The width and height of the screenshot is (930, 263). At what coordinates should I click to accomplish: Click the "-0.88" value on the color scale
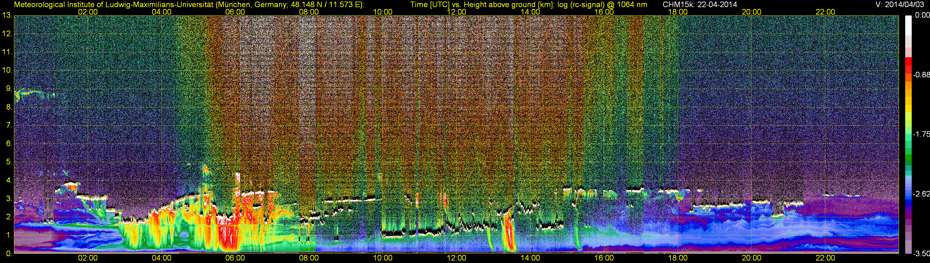click(921, 75)
